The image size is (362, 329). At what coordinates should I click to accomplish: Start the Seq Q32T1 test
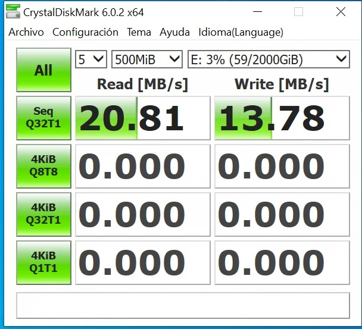pyautogui.click(x=43, y=118)
